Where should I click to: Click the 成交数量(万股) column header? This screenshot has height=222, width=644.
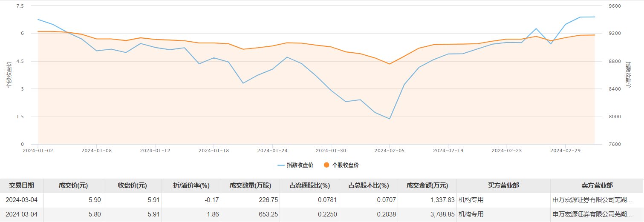[x=250, y=186]
